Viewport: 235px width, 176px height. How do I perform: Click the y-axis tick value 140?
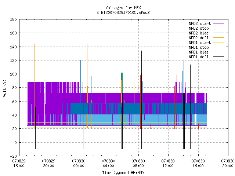click(x=13, y=47)
